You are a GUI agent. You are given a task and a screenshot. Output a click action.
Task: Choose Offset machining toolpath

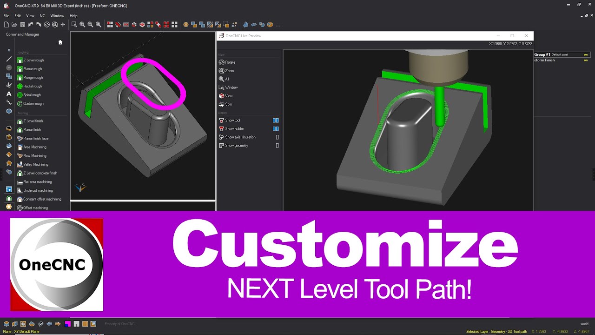click(x=33, y=208)
